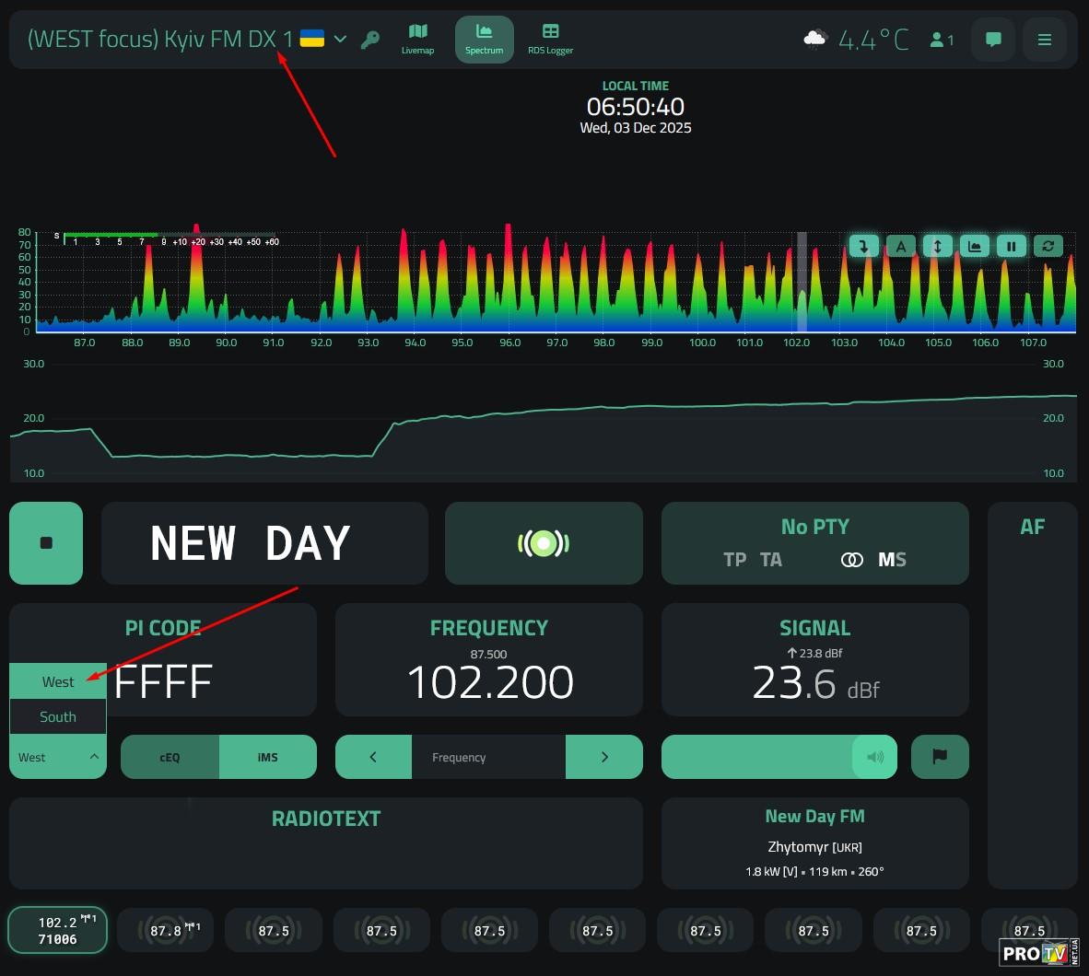This screenshot has height=976, width=1089.
Task: Select the 87.8 preset button
Action: pyautogui.click(x=166, y=931)
